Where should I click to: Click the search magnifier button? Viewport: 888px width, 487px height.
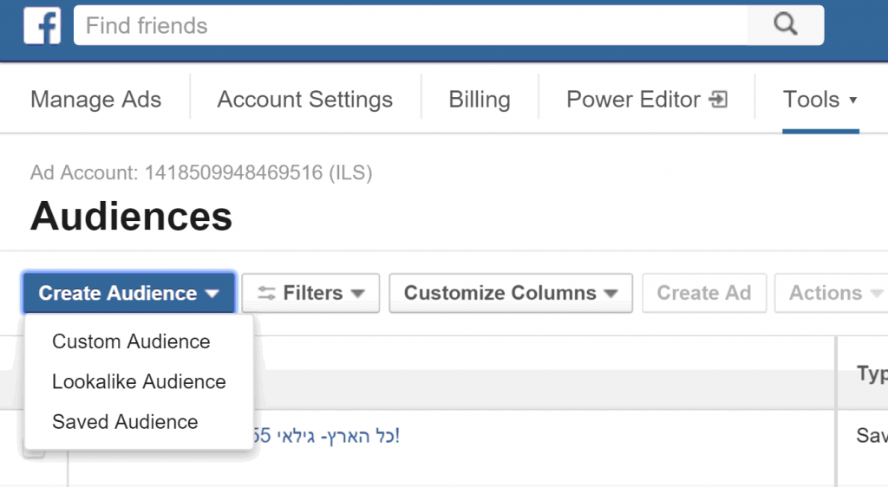[786, 25]
